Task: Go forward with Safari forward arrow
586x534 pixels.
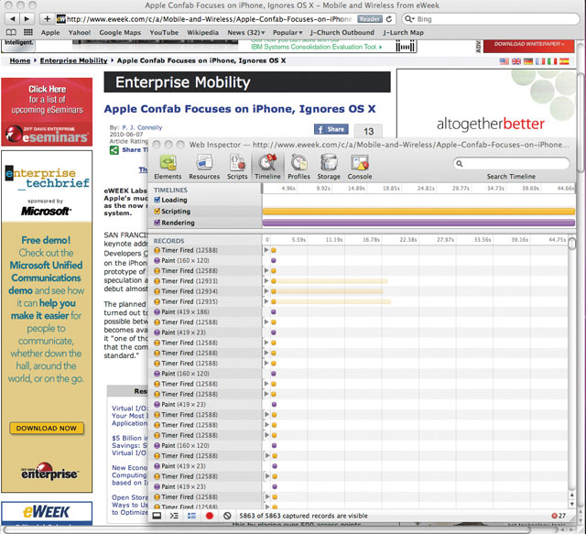Action: coord(27,18)
